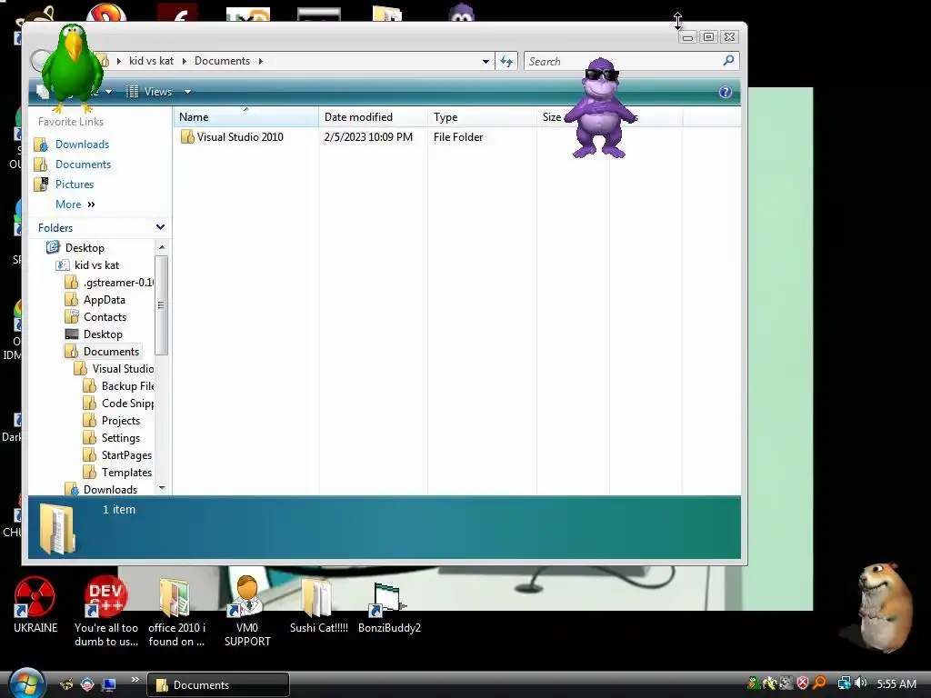Open the address bar history dropdown
Screen dimensions: 931x698
coord(486,61)
